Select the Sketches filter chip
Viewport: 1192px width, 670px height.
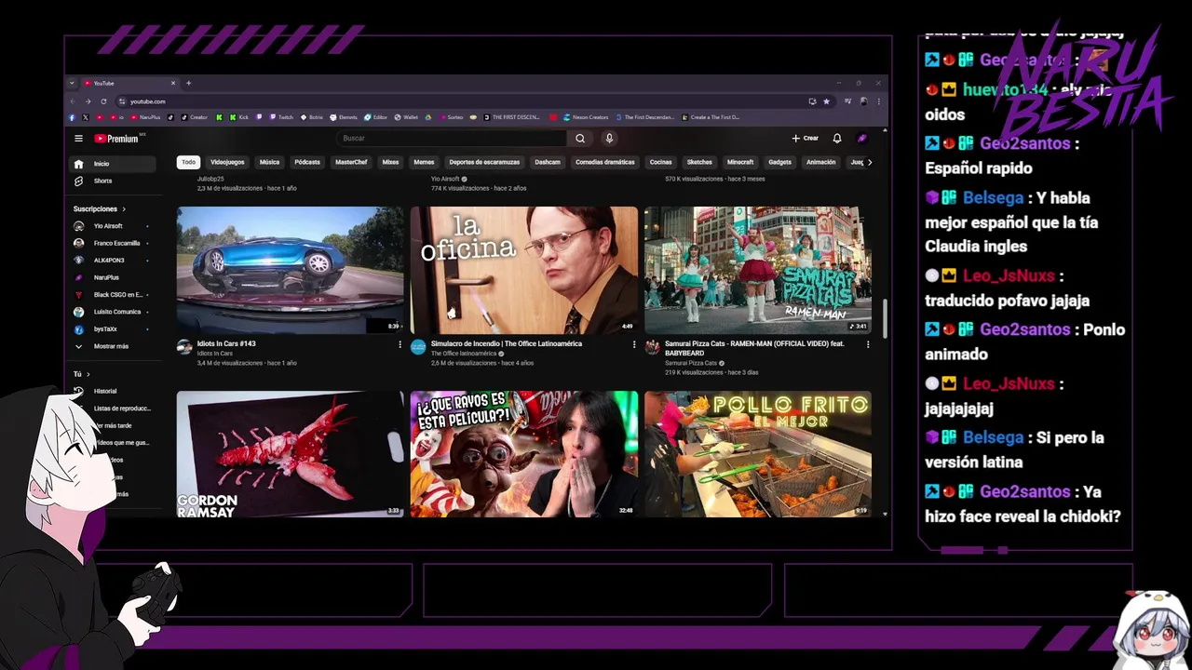click(x=699, y=162)
